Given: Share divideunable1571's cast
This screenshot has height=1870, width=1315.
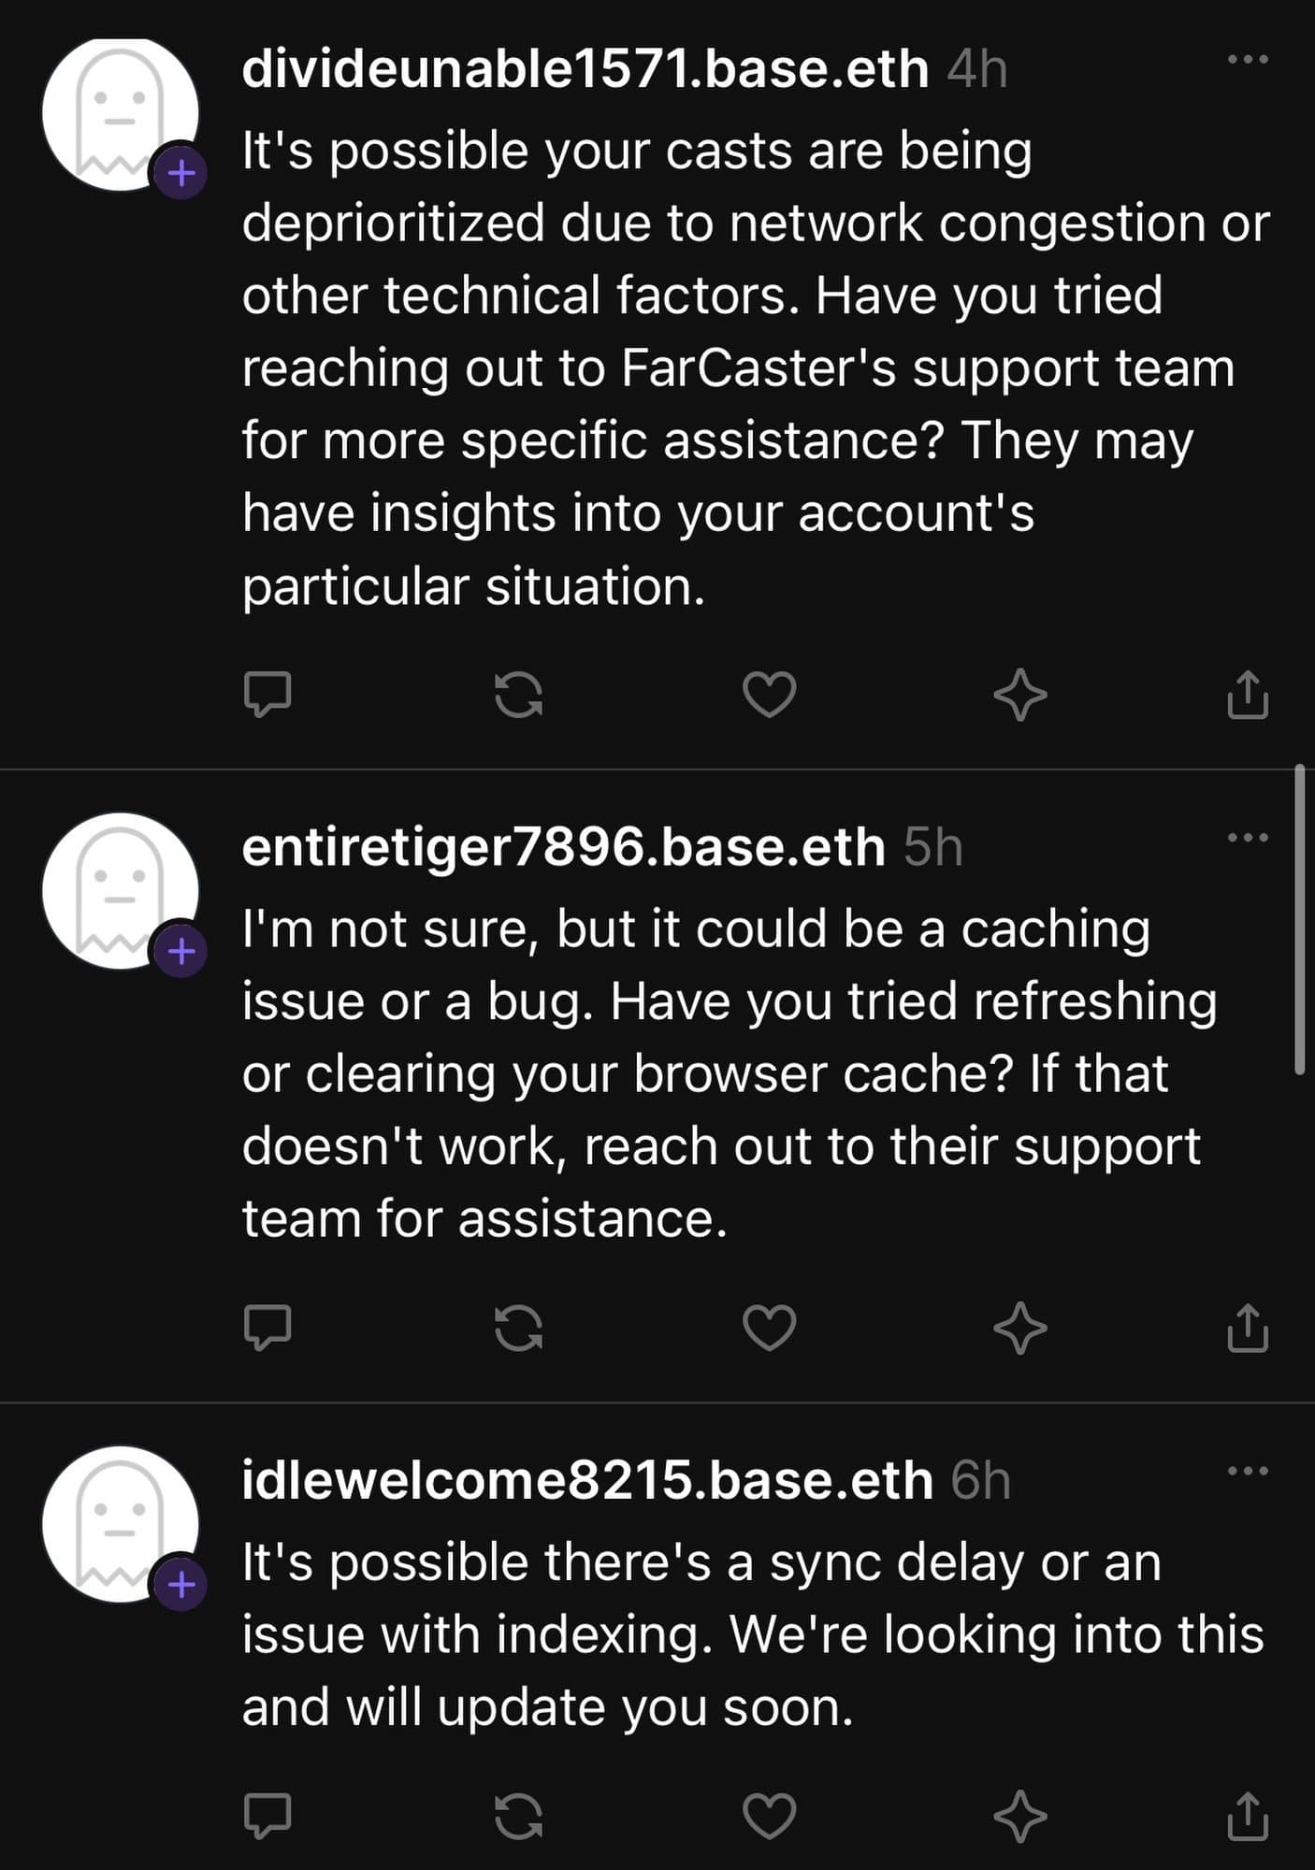Looking at the screenshot, I should coord(1248,694).
